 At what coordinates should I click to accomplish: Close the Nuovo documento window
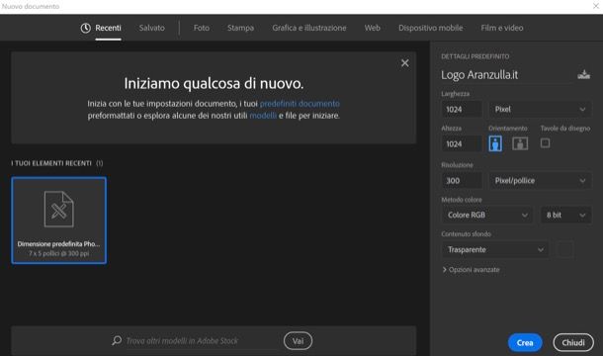click(x=596, y=6)
